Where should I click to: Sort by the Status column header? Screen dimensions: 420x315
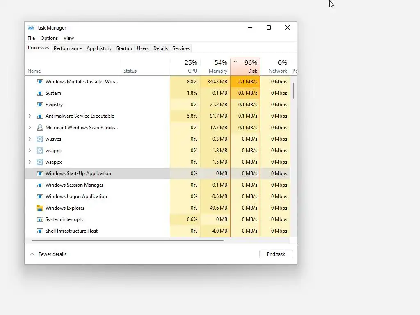pyautogui.click(x=145, y=67)
